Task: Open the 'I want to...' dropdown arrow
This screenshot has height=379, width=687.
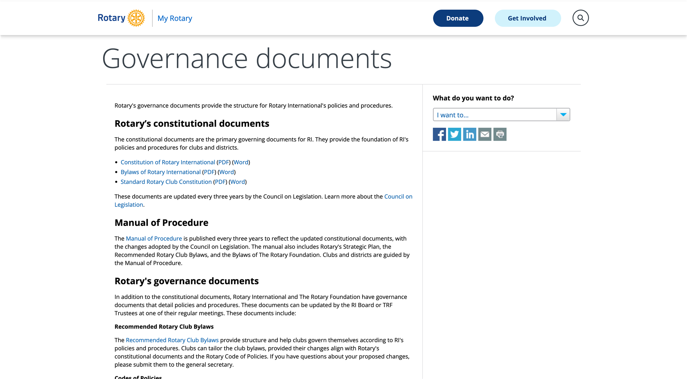Action: (563, 115)
